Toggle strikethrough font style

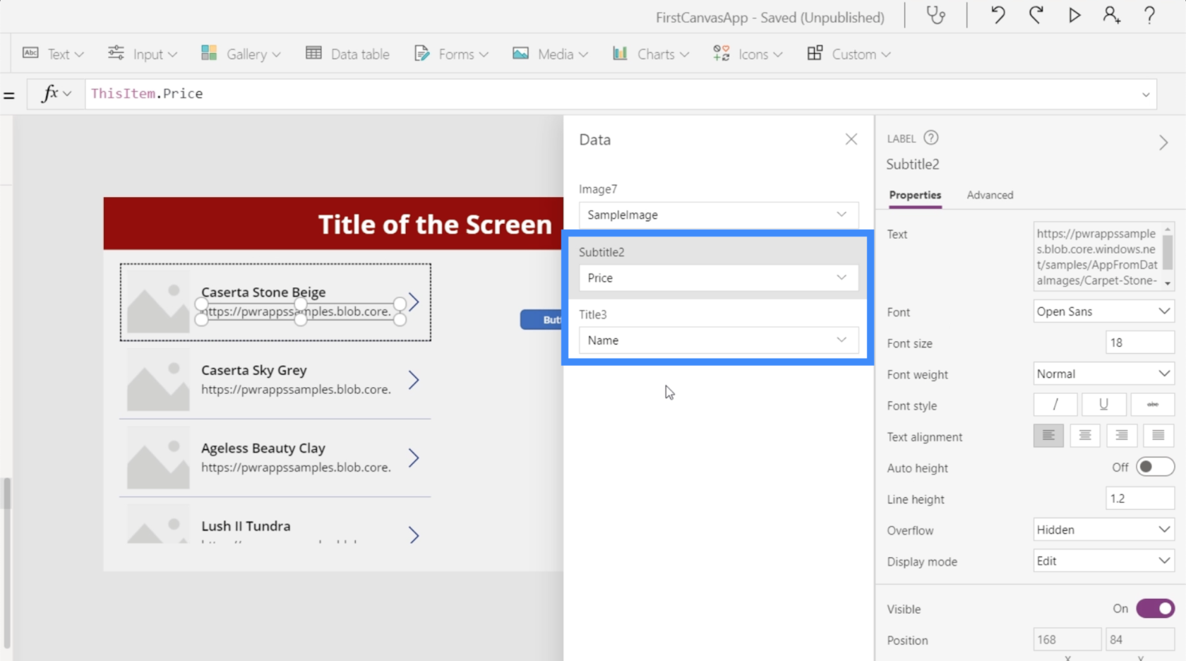(x=1152, y=405)
